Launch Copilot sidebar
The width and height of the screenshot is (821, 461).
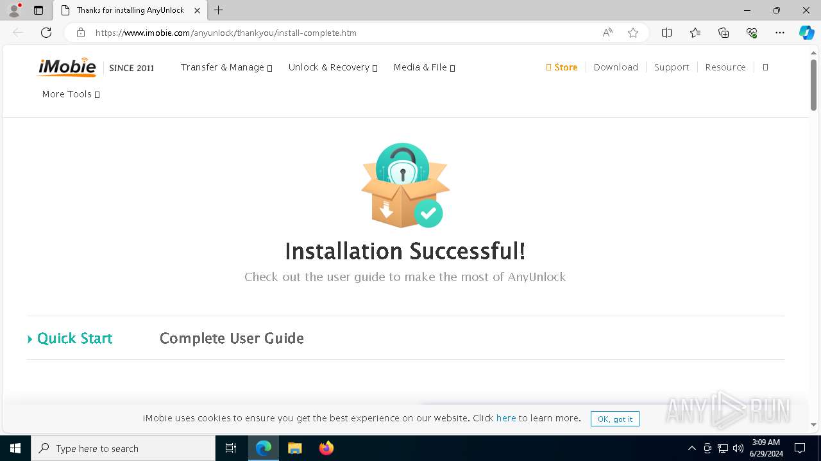[806, 33]
